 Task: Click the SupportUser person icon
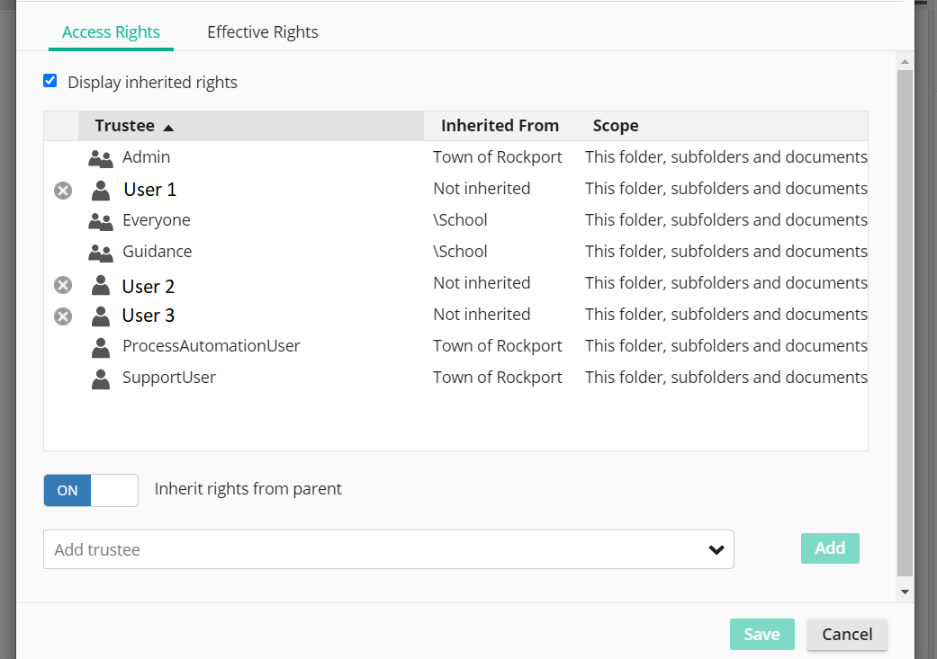pos(101,379)
